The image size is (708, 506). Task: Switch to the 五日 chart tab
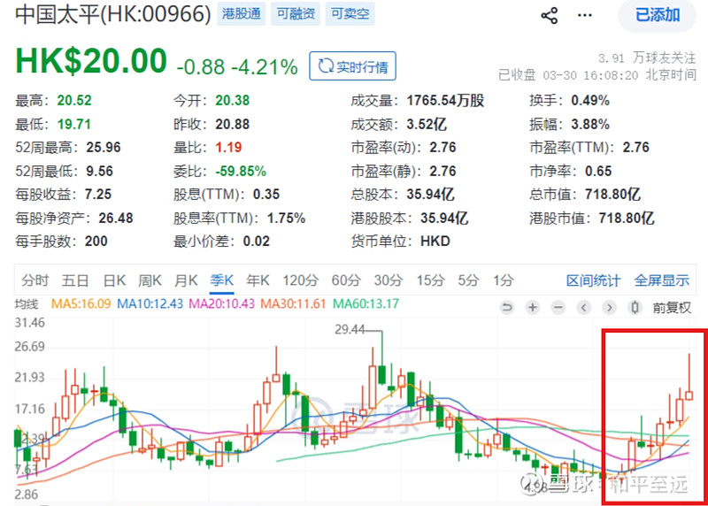click(75, 280)
